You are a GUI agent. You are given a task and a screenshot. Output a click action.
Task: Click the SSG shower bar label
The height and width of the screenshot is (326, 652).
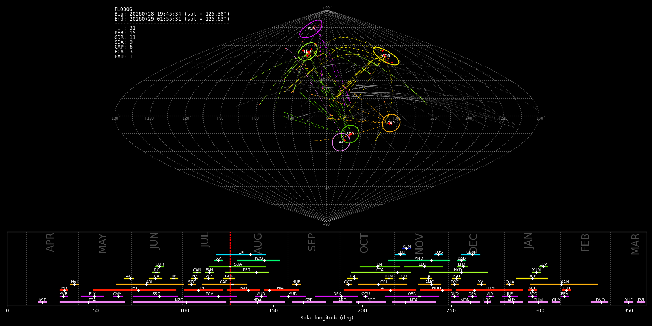pos(156,294)
